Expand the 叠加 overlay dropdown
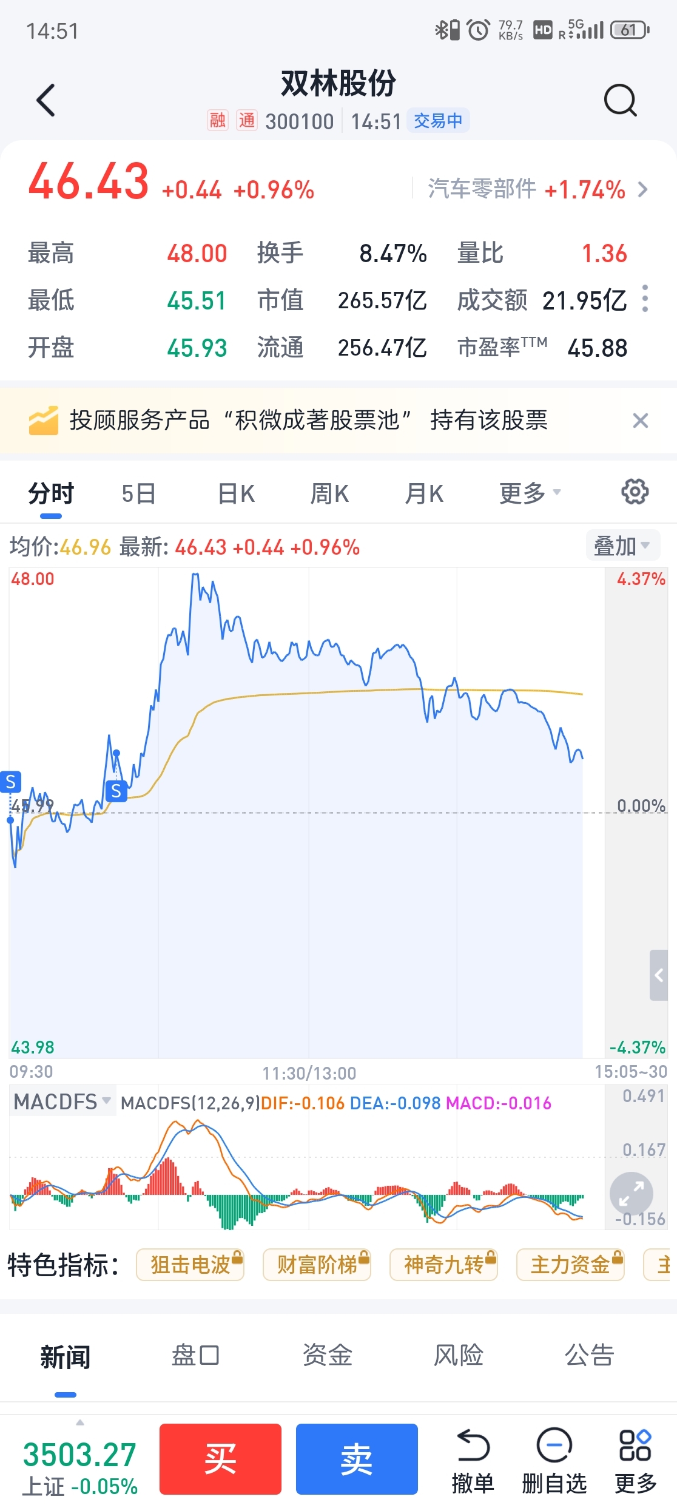 pos(622,546)
